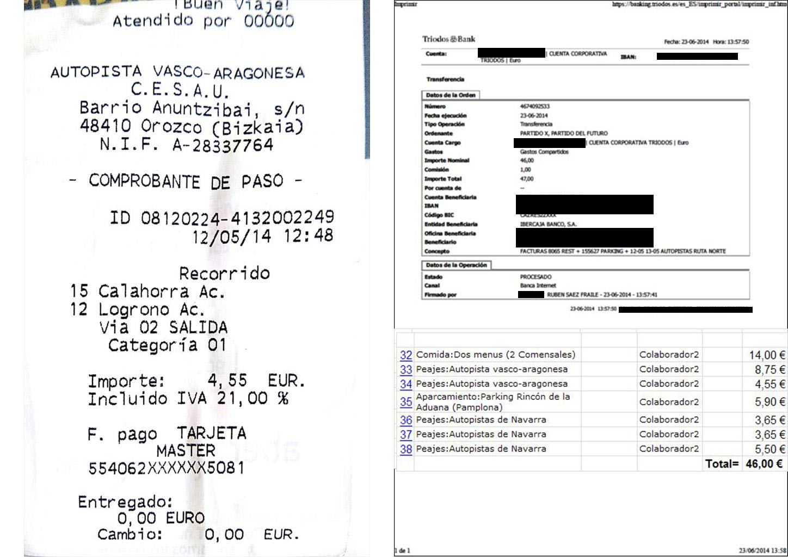Click the "23/06/2014 13:58" footer timestamp
788x557 pixels.
[762, 550]
